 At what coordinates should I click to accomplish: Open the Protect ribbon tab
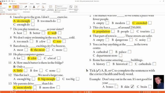tap(38, 4)
